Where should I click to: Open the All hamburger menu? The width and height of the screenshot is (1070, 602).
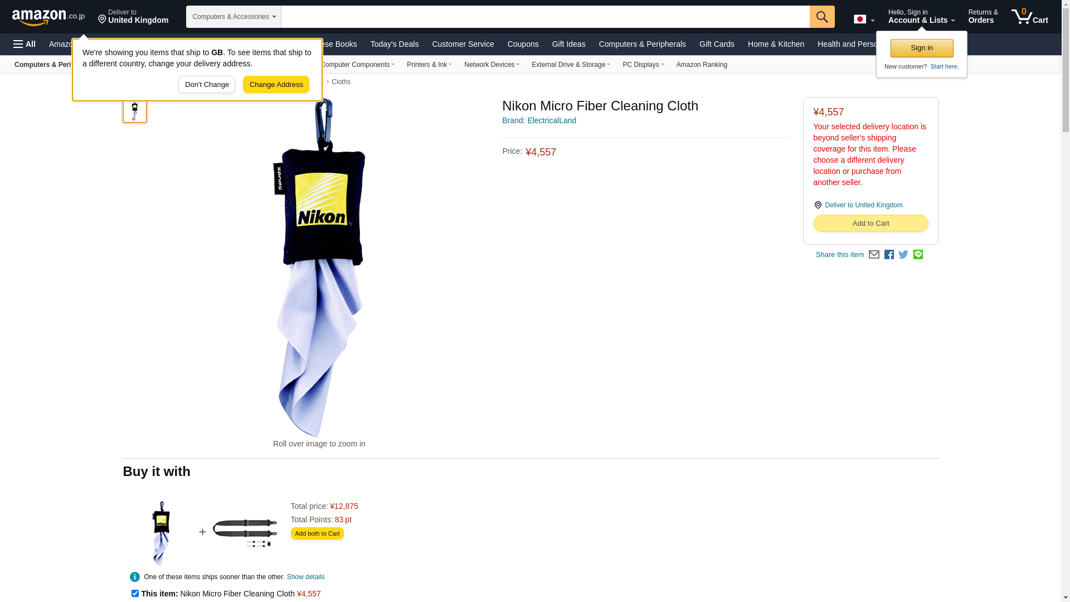tap(25, 44)
